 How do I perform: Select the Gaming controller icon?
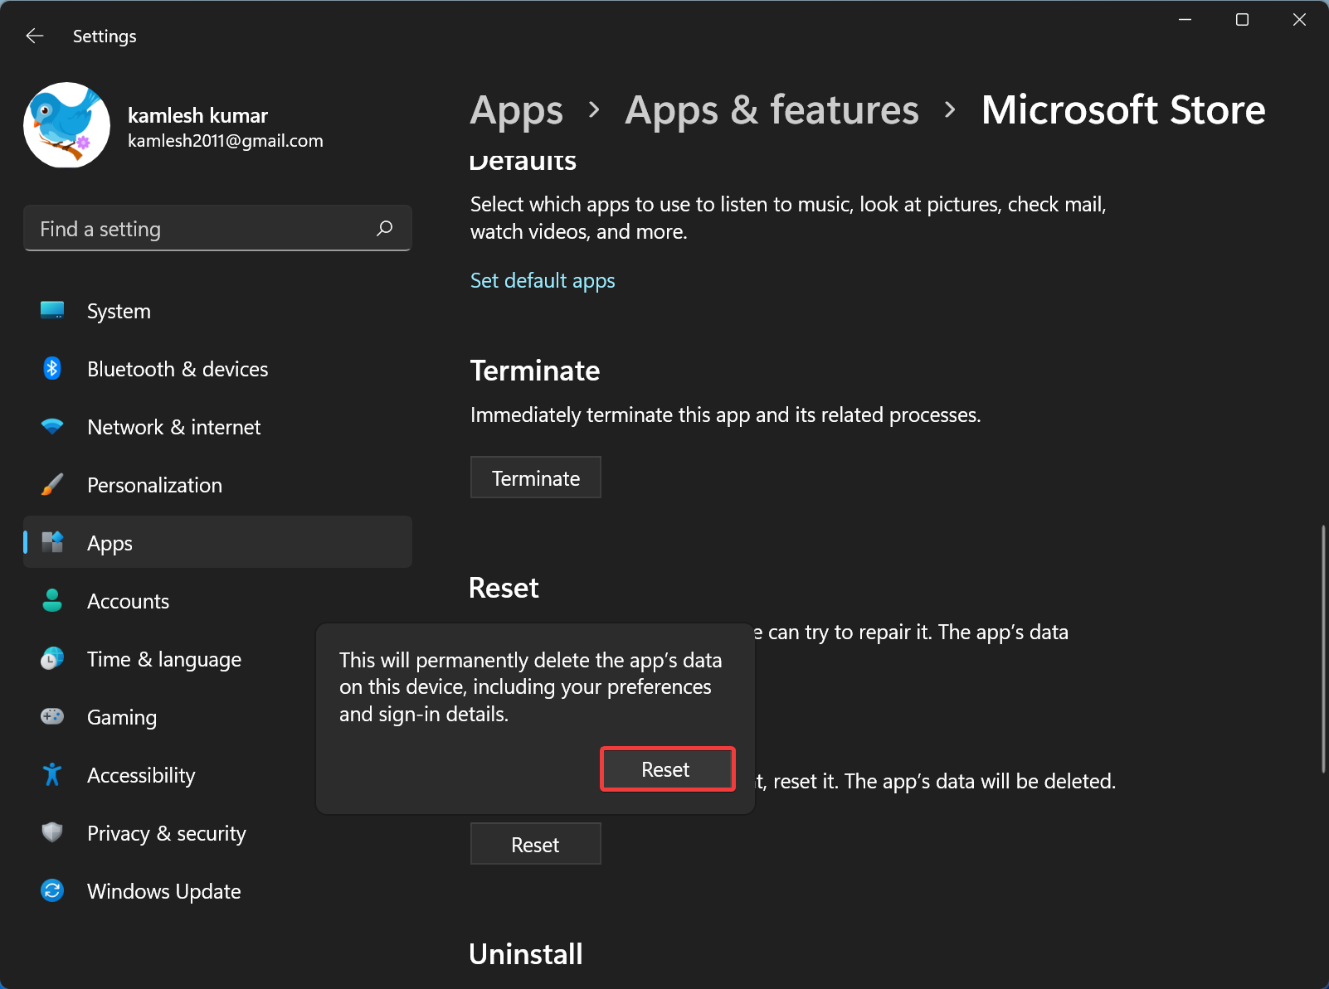click(52, 716)
